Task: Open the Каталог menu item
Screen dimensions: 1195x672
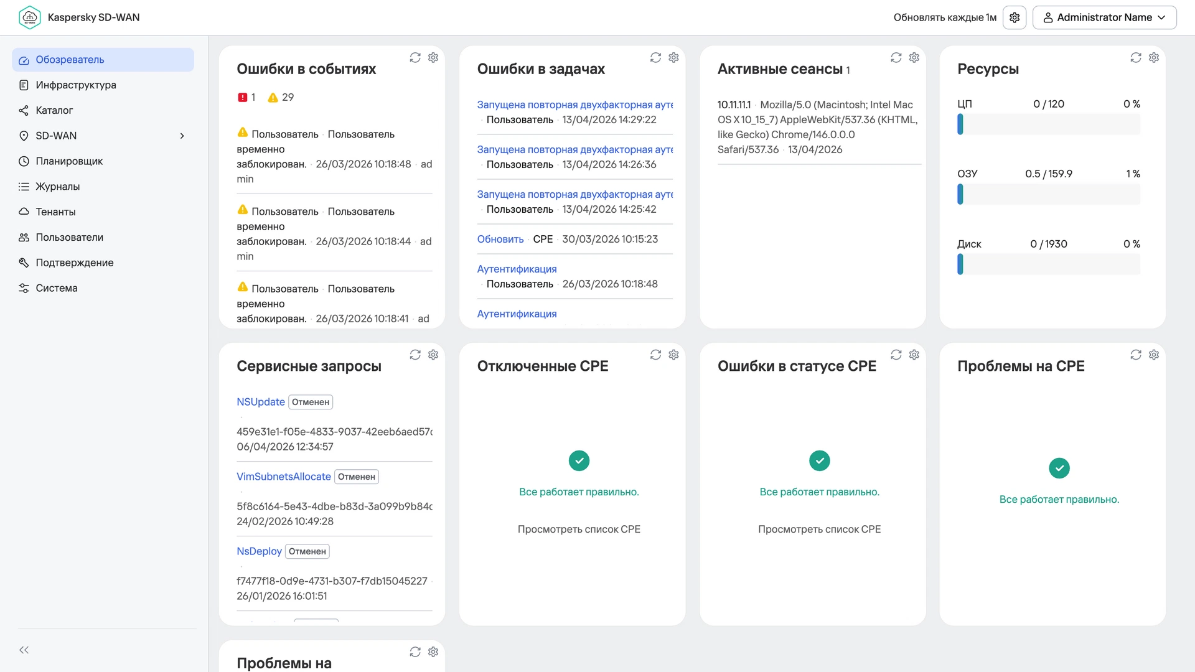Action: pyautogui.click(x=103, y=111)
